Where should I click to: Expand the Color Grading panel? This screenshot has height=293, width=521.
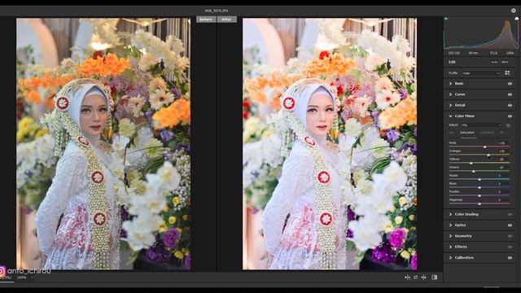point(450,214)
